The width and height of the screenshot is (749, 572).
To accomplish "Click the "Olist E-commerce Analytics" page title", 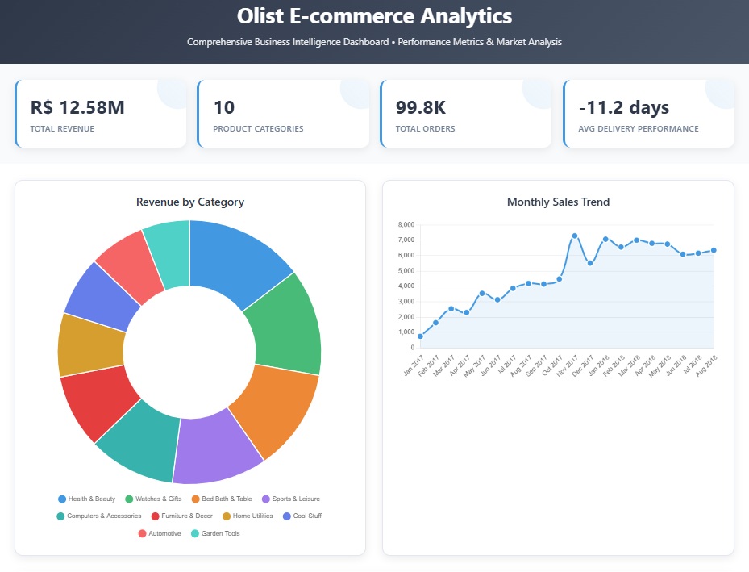I will click(374, 16).
